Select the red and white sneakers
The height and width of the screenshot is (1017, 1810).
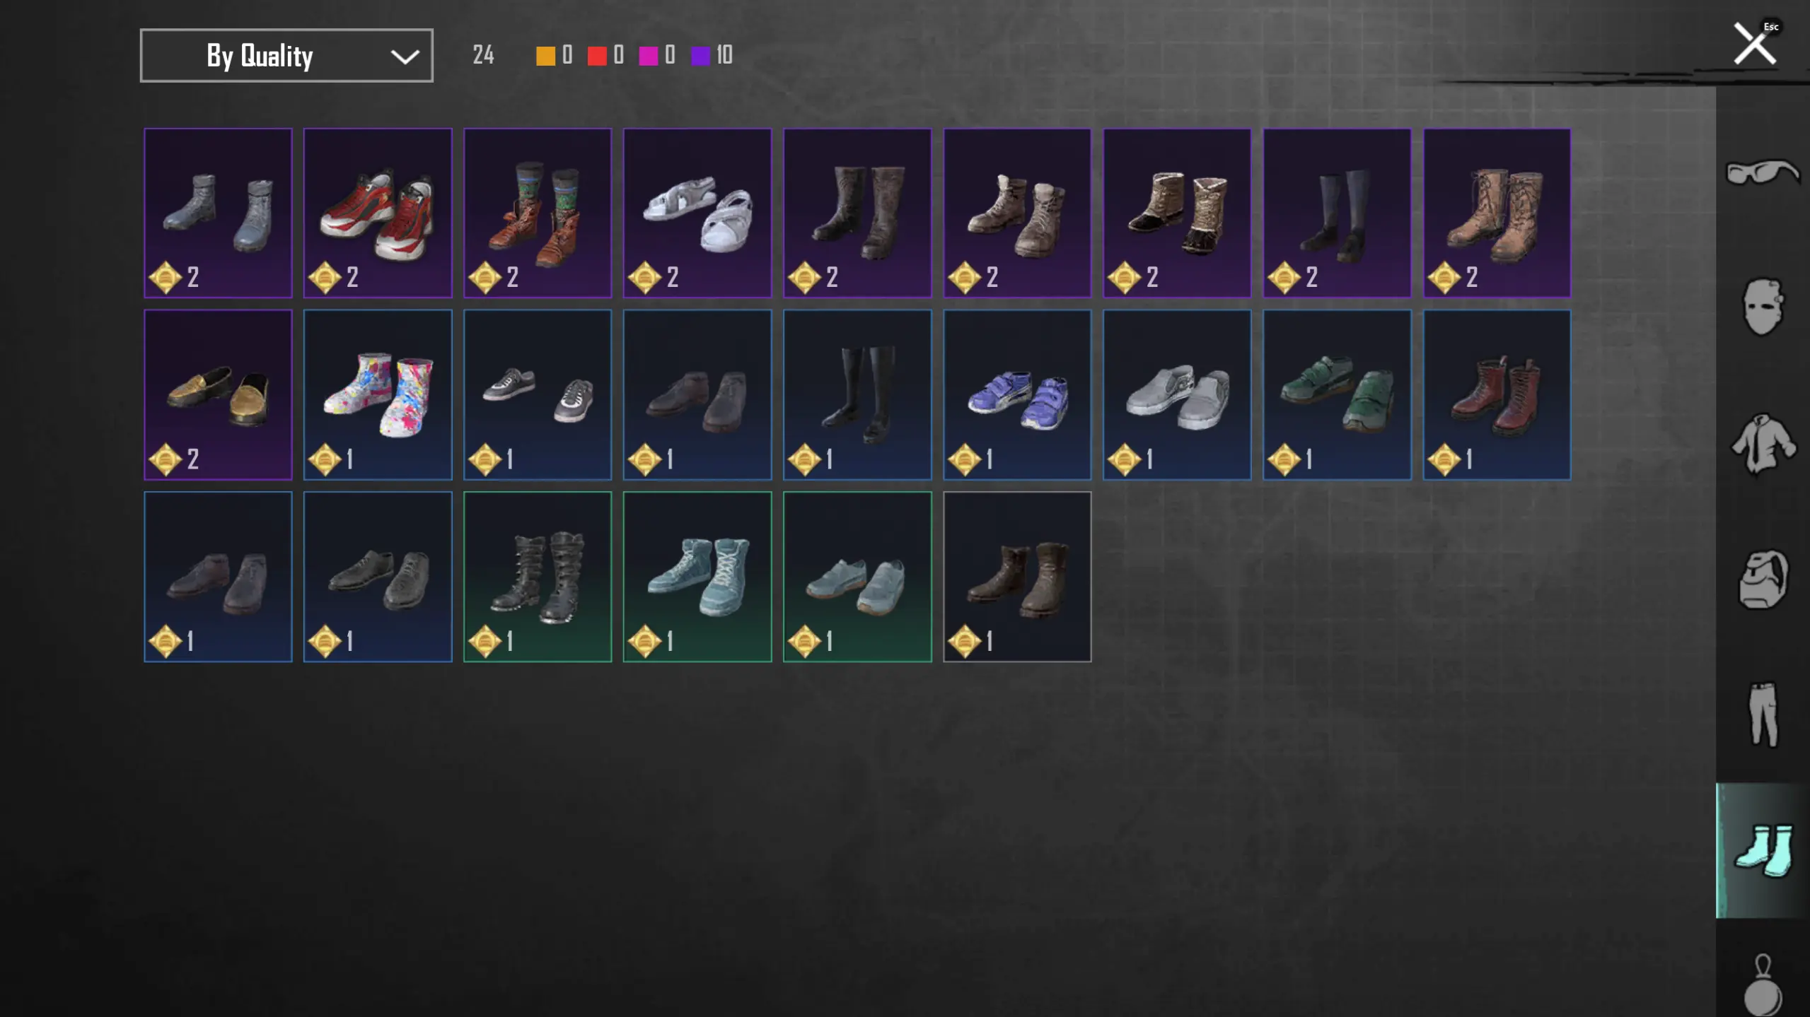378,213
